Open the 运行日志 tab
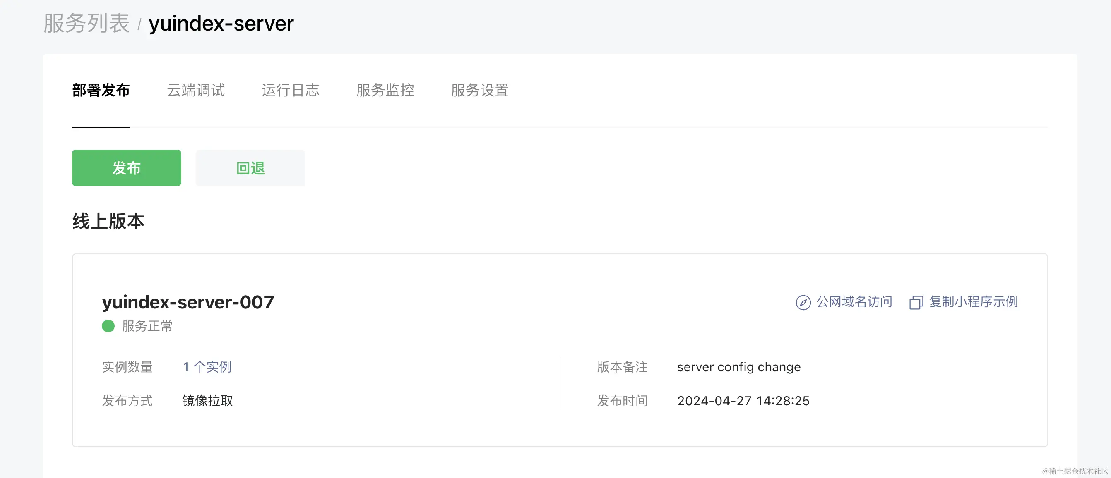Image resolution: width=1111 pixels, height=478 pixels. tap(290, 91)
